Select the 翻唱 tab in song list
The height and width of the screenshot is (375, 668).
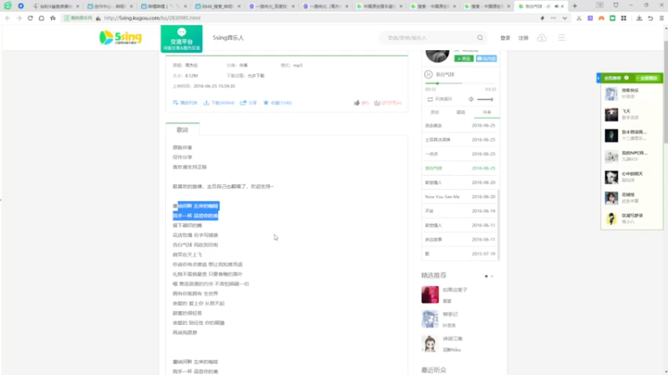[461, 112]
